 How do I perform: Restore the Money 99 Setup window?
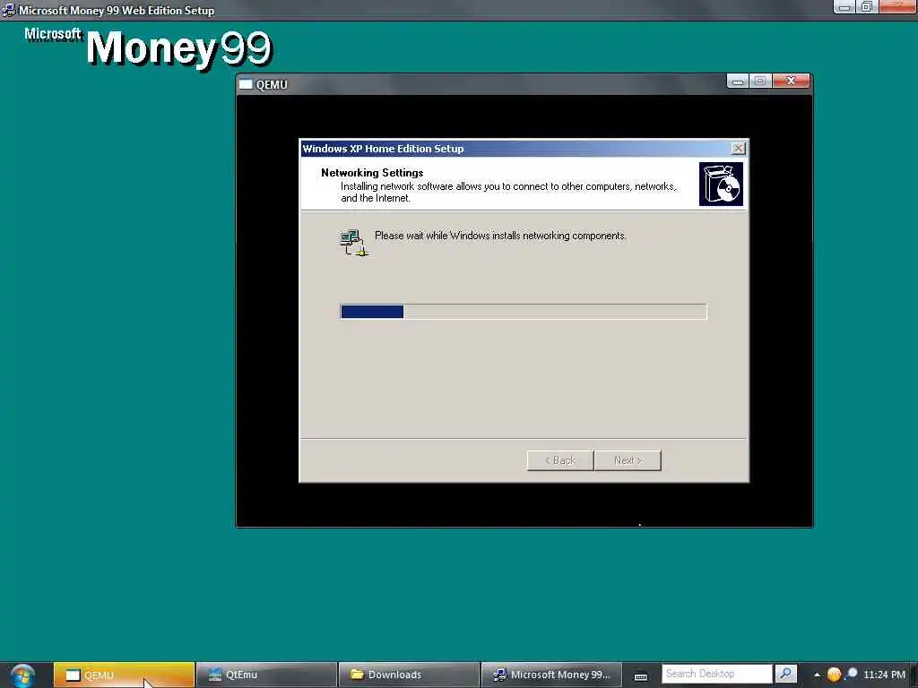coord(867,7)
